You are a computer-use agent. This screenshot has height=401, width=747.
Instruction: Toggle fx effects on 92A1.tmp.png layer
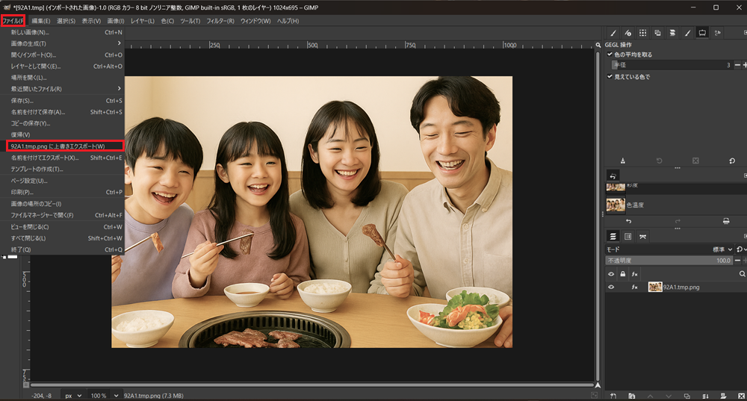point(634,287)
